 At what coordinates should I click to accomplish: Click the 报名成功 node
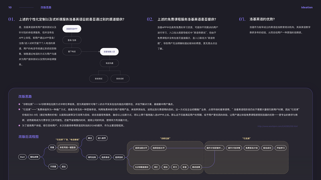267,148
